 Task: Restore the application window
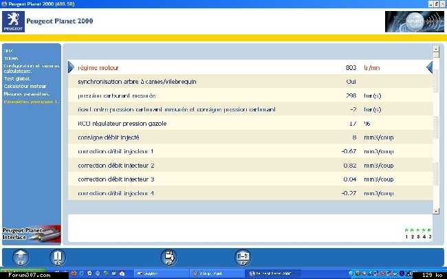(x=437, y=3)
